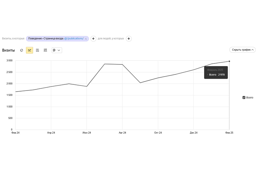
Task: Click the tooltip value 2 970
Action: click(x=222, y=74)
